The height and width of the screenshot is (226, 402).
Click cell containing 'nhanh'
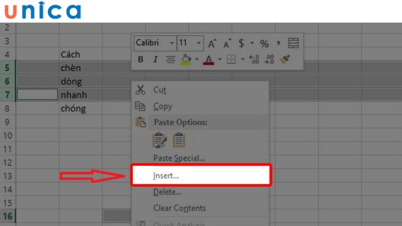tap(80, 95)
